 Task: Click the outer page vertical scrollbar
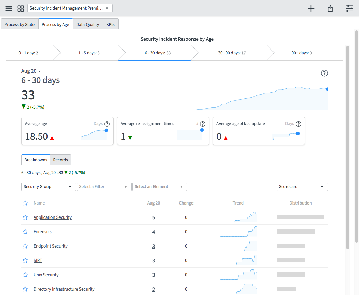(x=357, y=137)
